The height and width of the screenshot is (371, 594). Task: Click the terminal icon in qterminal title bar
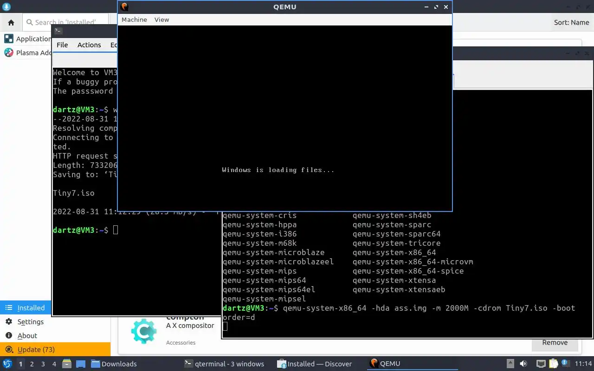coord(58,31)
